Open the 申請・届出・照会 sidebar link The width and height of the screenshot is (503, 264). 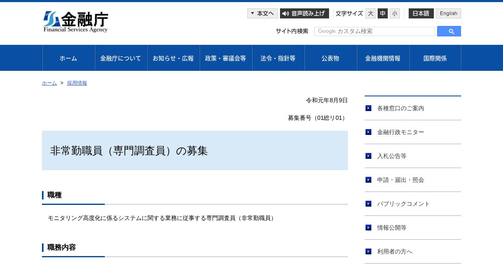(401, 180)
